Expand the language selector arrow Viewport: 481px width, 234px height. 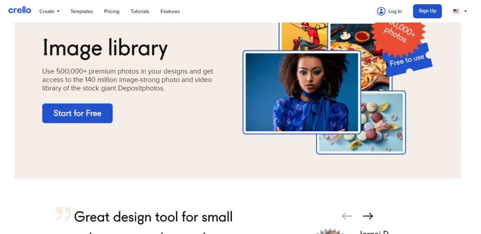(465, 11)
